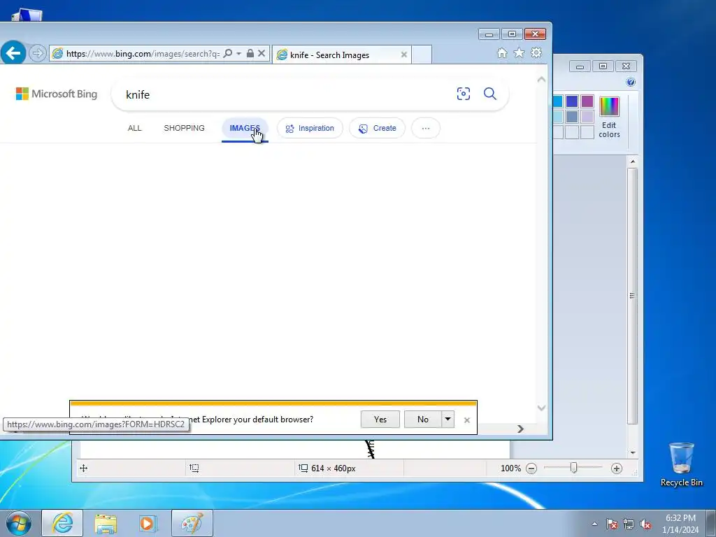The height and width of the screenshot is (537, 716).
Task: Go back with the browser back arrow
Action: (x=13, y=53)
